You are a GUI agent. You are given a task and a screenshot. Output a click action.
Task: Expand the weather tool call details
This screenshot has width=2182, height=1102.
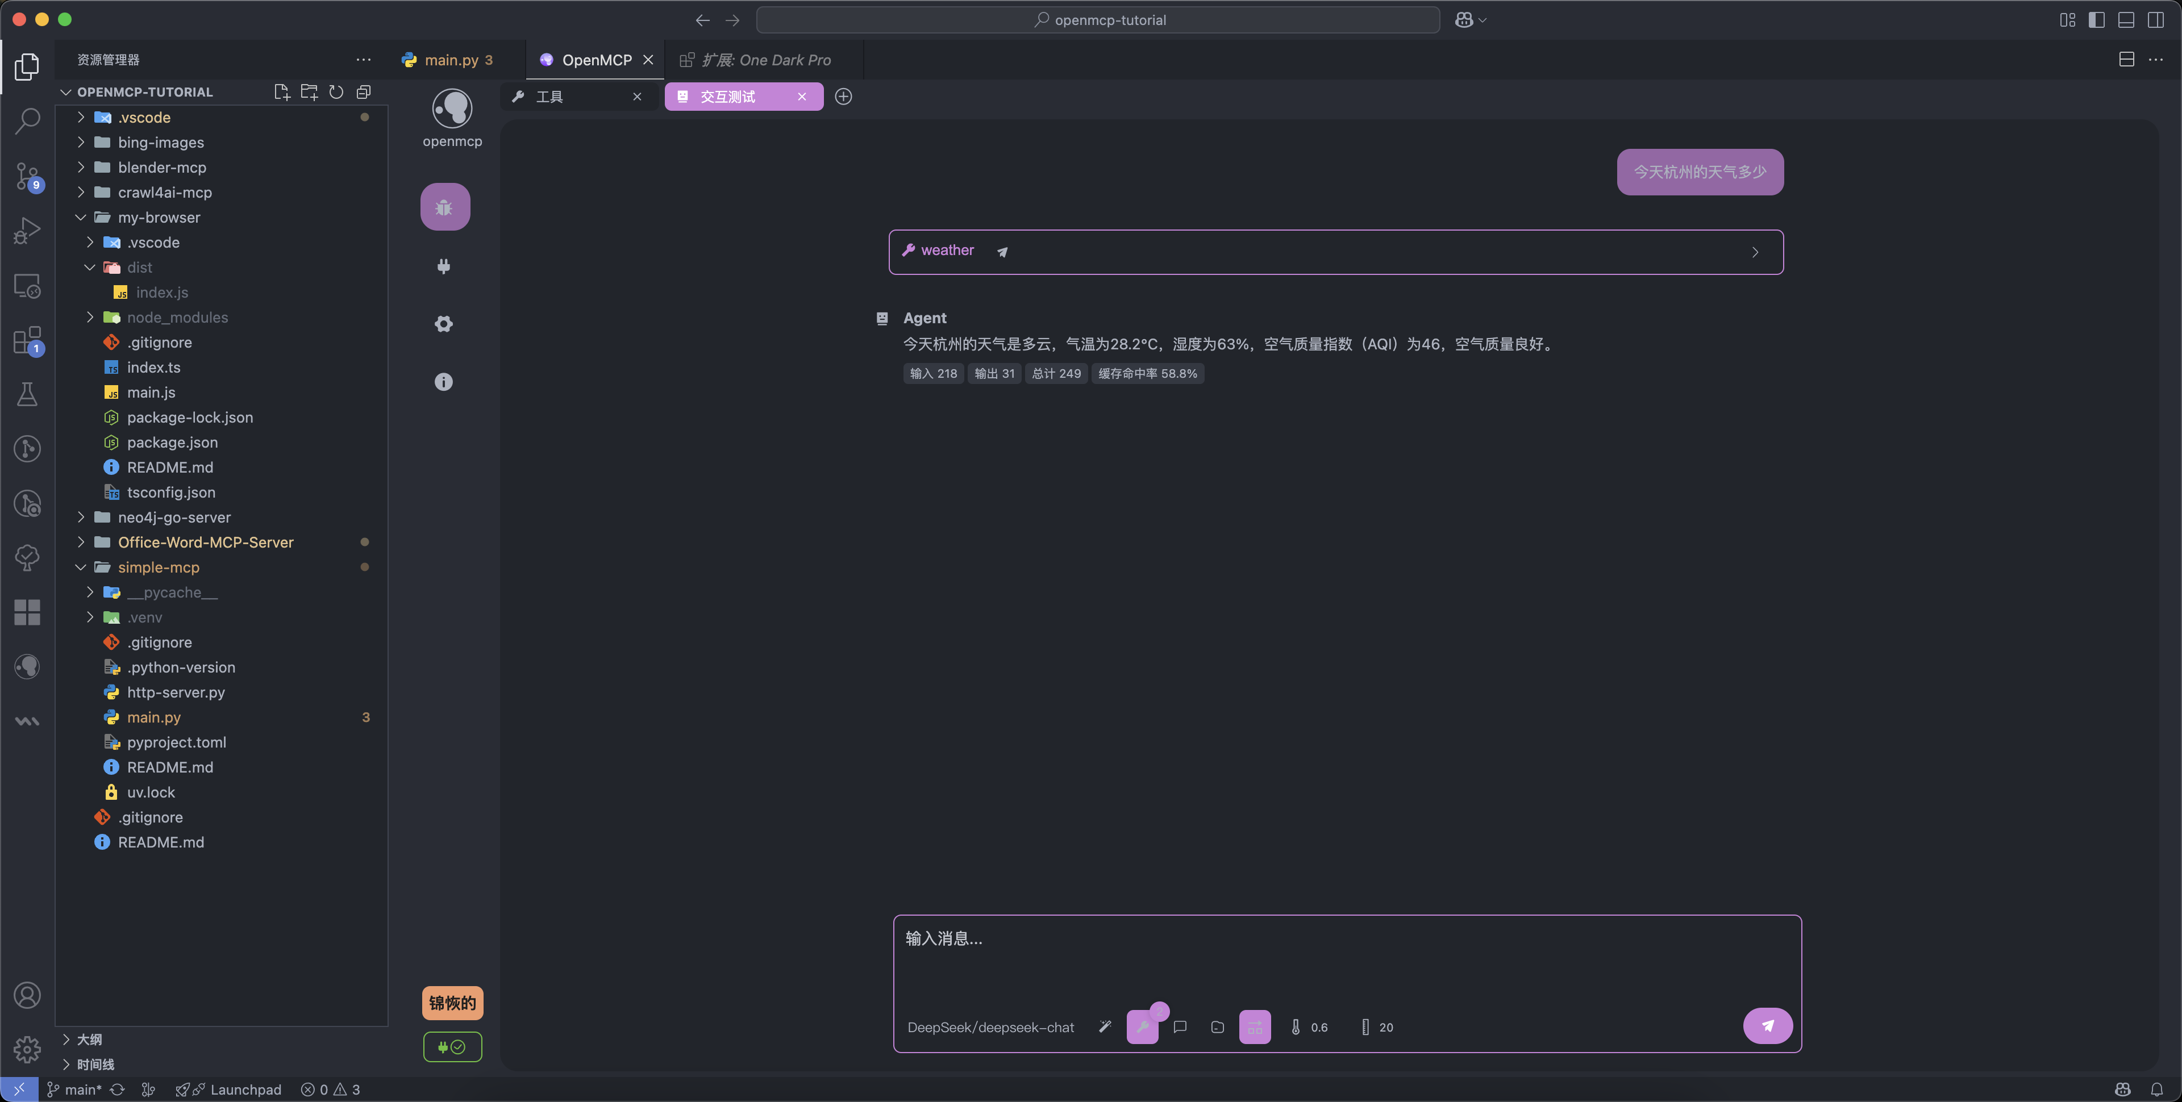(1754, 252)
